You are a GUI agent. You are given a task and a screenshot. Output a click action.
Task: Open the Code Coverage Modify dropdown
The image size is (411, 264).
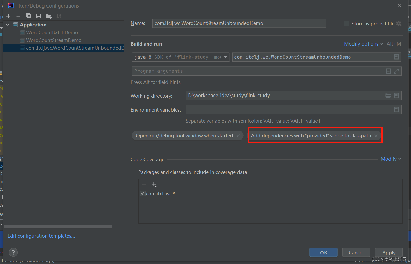point(391,159)
